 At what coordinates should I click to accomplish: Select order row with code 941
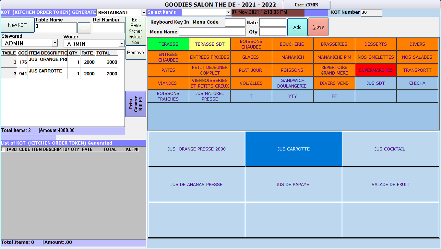59,73
